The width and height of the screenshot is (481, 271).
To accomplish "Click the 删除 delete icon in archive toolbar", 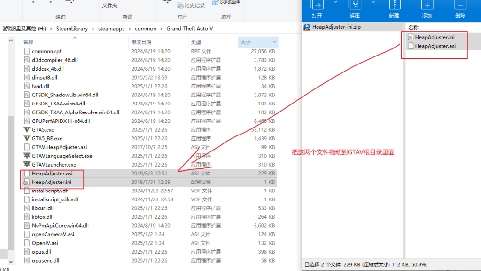I will tap(460, 5).
